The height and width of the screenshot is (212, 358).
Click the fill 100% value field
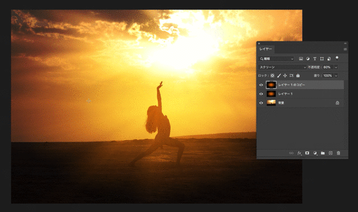tap(328, 76)
